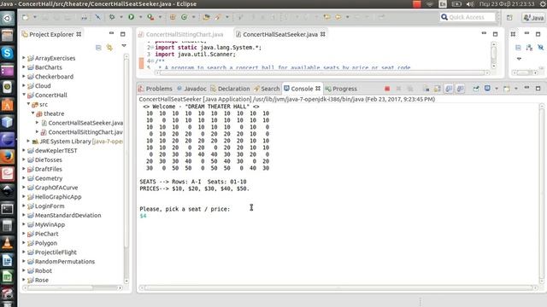Open the Display Selected Console dropdown arrow
Viewport: 547px width, 307px height.
point(497,89)
